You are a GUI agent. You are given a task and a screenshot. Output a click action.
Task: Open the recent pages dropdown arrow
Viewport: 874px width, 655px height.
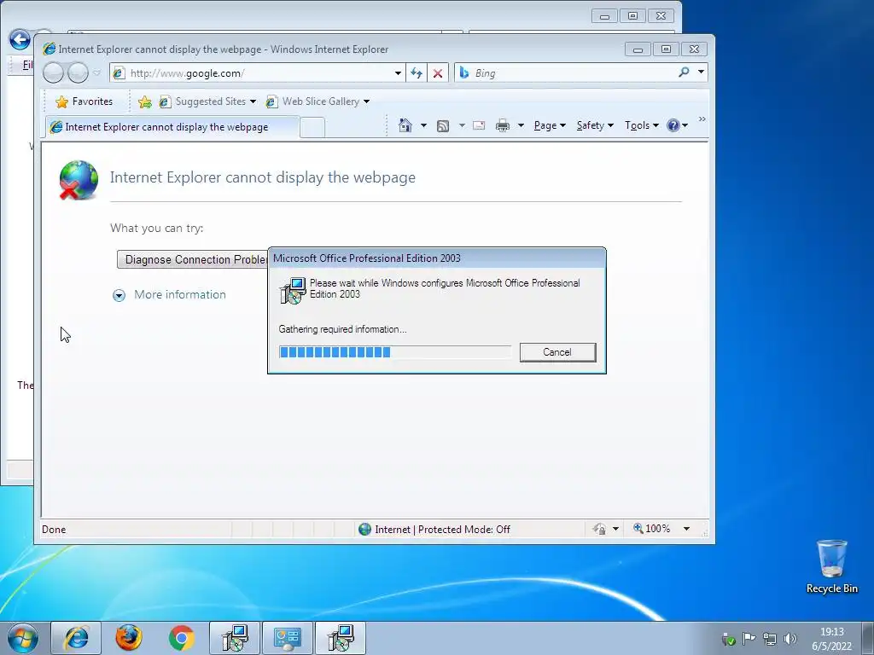click(96, 73)
